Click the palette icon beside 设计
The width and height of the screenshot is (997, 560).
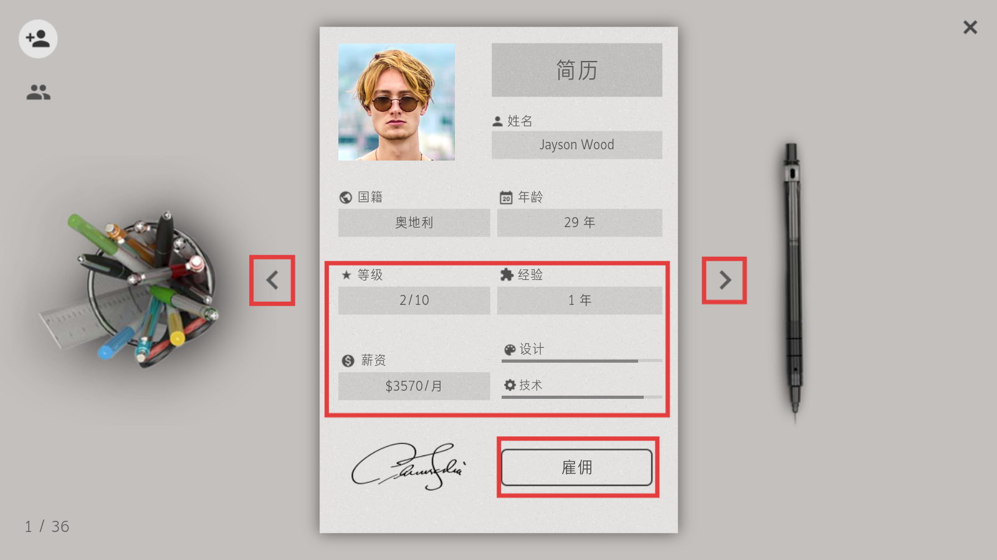coord(510,350)
